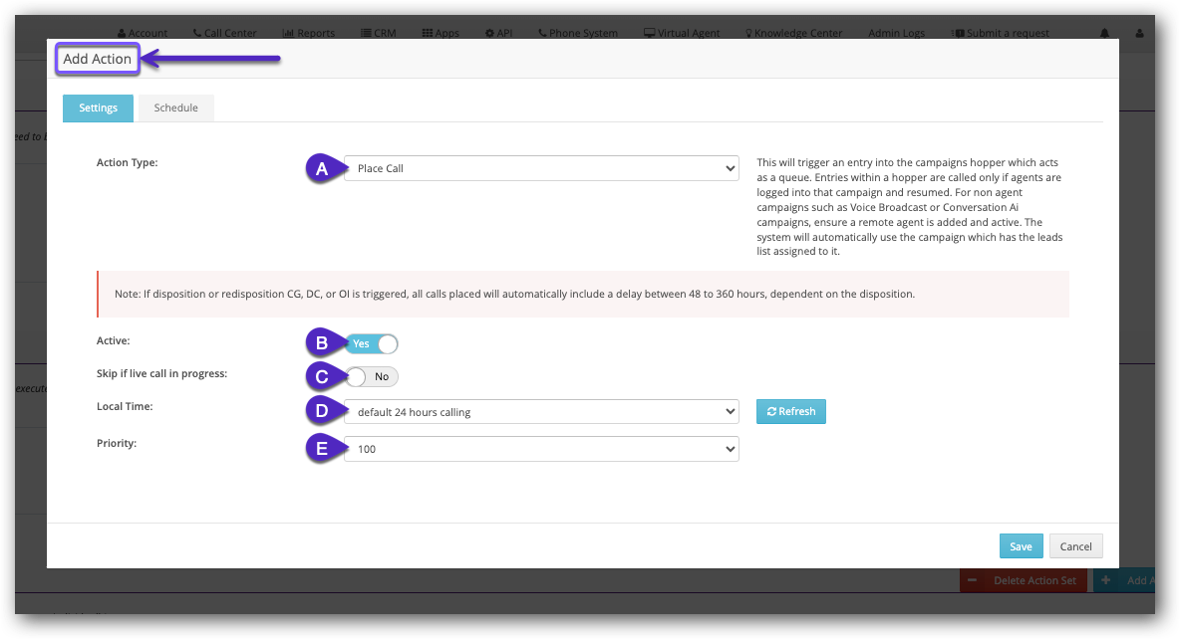Select the Settings tab
The image size is (1180, 639).
tap(98, 106)
